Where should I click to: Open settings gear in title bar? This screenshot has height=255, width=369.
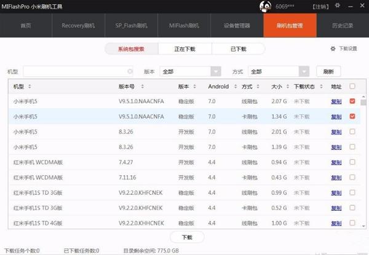(x=338, y=6)
